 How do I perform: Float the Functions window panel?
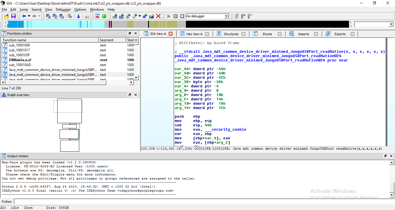tap(130, 33)
